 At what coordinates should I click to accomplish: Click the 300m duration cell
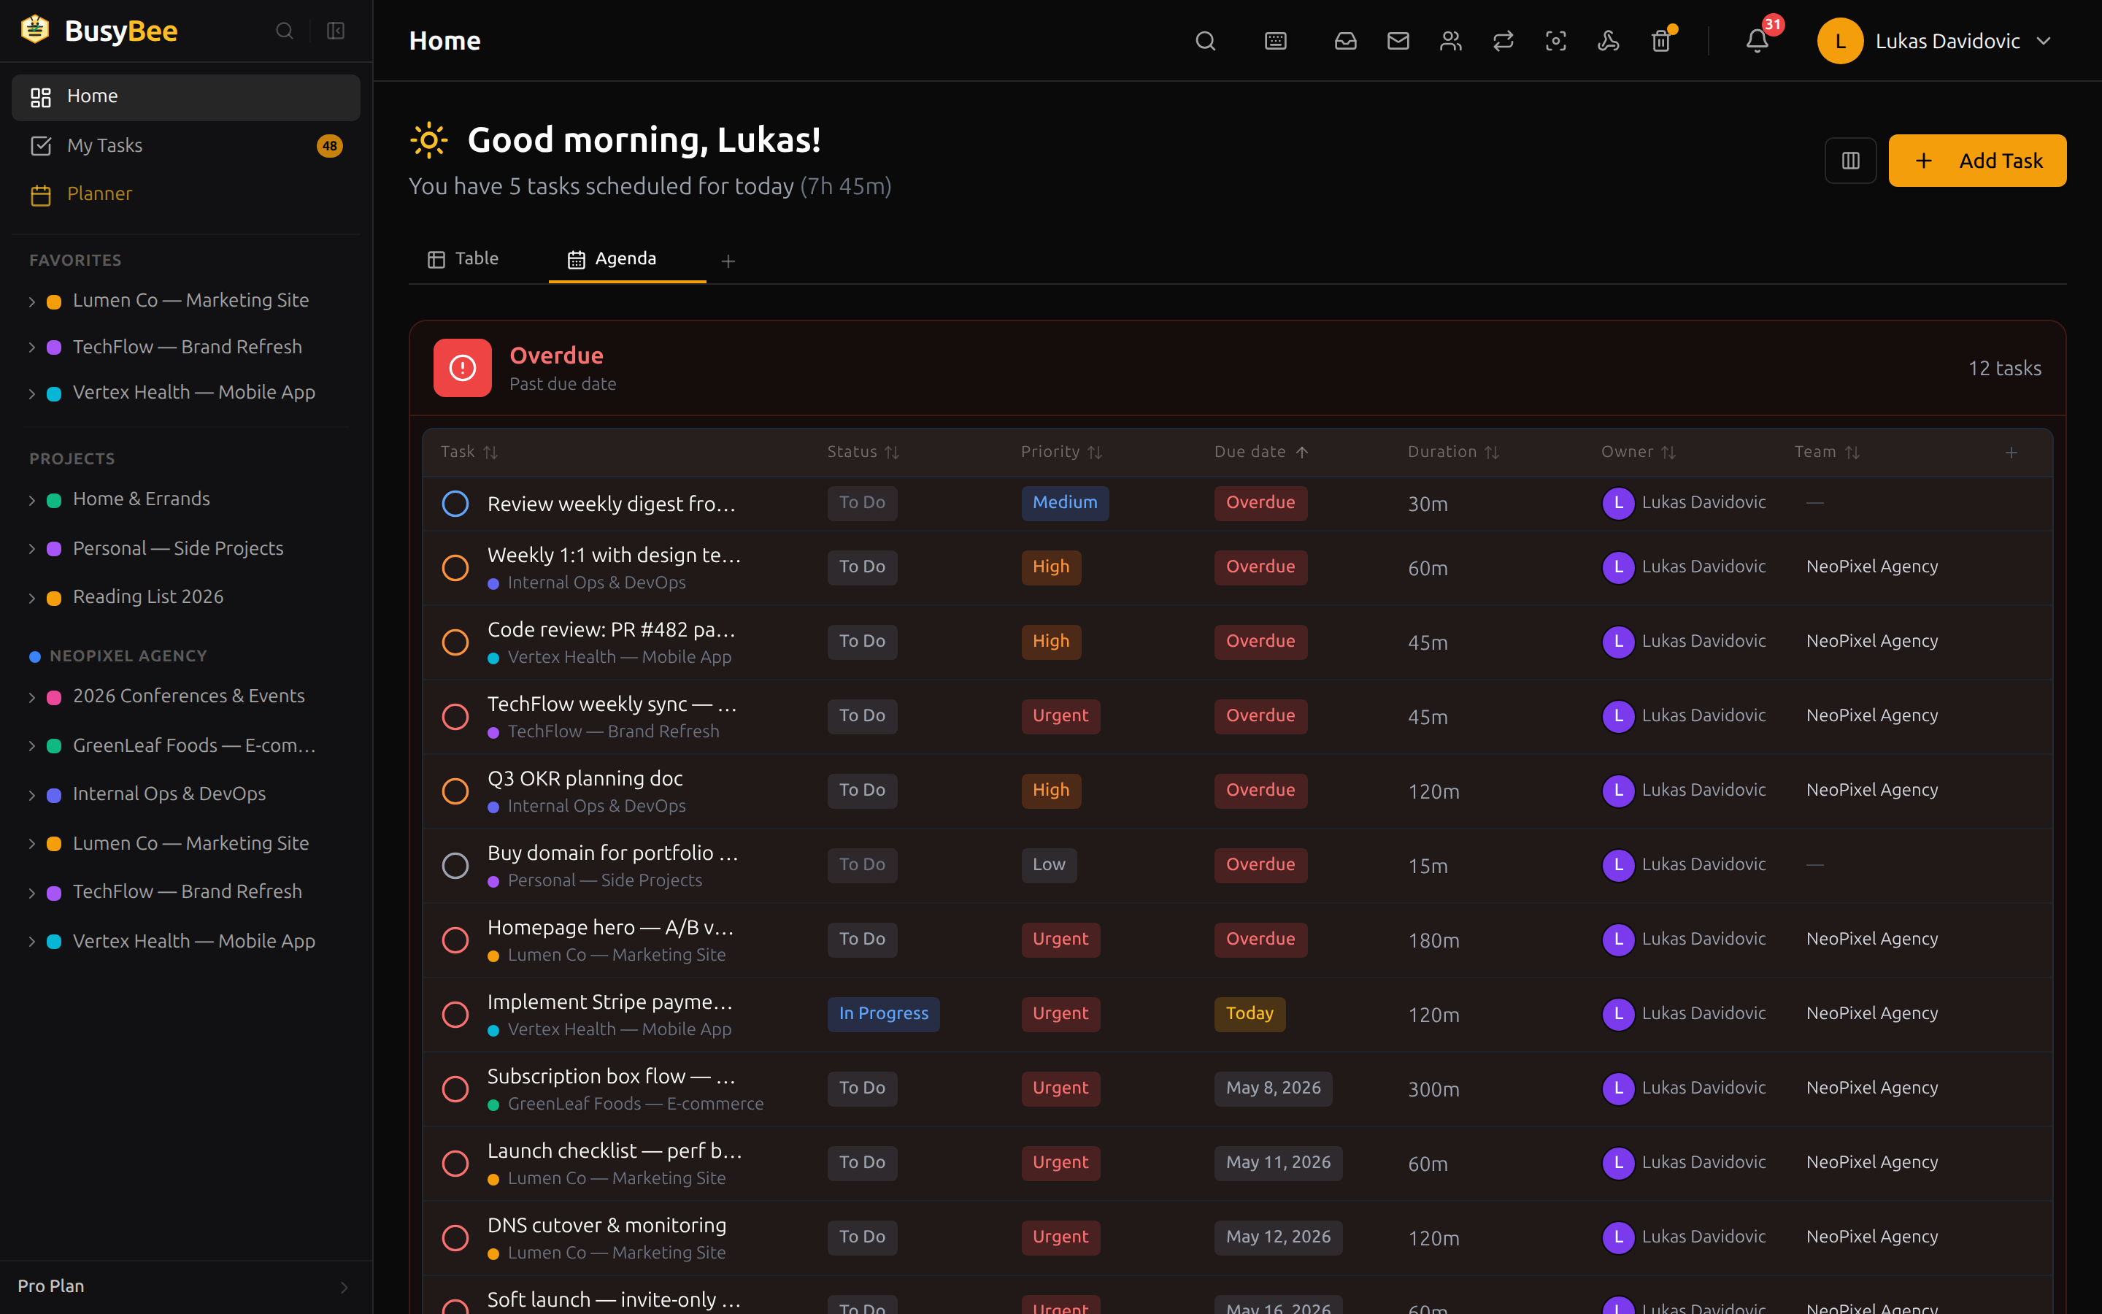pos(1433,1089)
